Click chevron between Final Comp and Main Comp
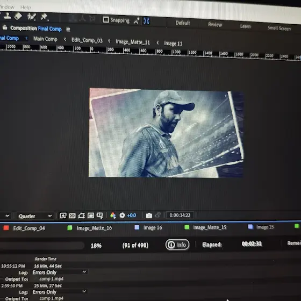Viewport: 301px width, 301px height. (x=26, y=38)
